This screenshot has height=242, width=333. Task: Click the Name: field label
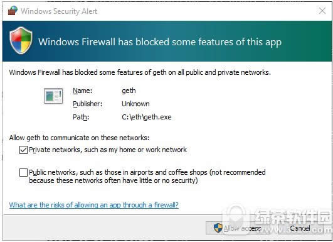click(x=83, y=91)
